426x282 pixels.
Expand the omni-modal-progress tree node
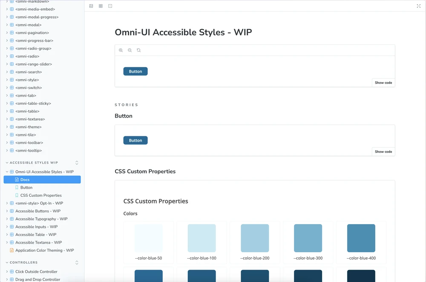(x=7, y=17)
